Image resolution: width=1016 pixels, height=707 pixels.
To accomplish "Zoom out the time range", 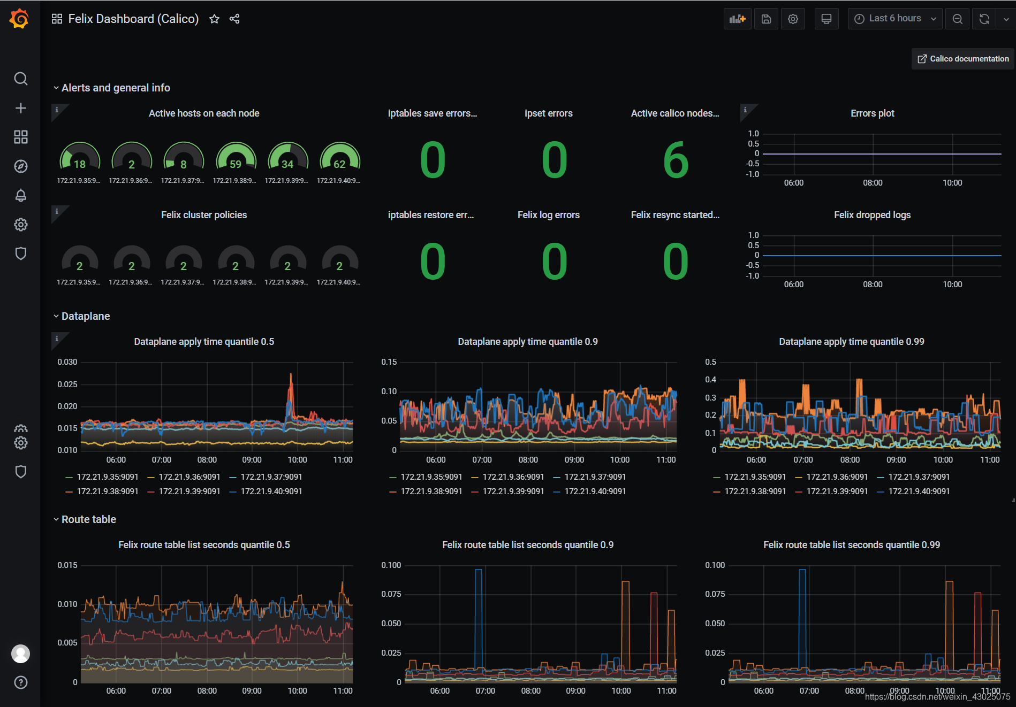I will pyautogui.click(x=958, y=19).
